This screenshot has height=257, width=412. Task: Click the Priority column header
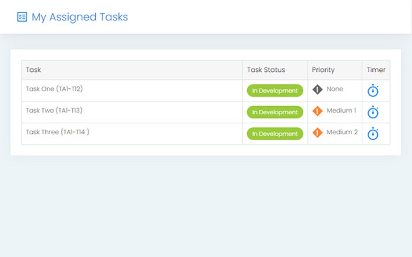(323, 70)
